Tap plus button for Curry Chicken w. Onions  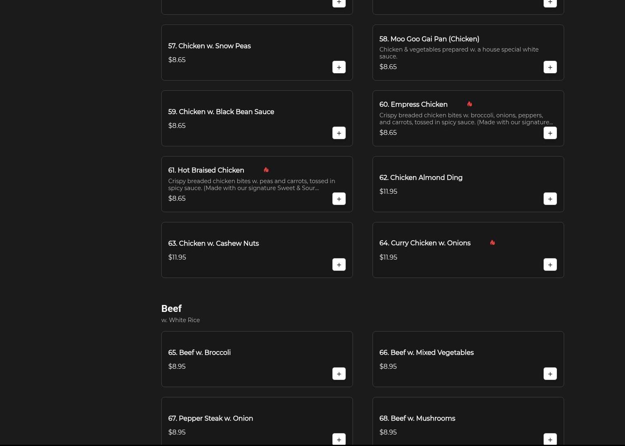pos(550,264)
